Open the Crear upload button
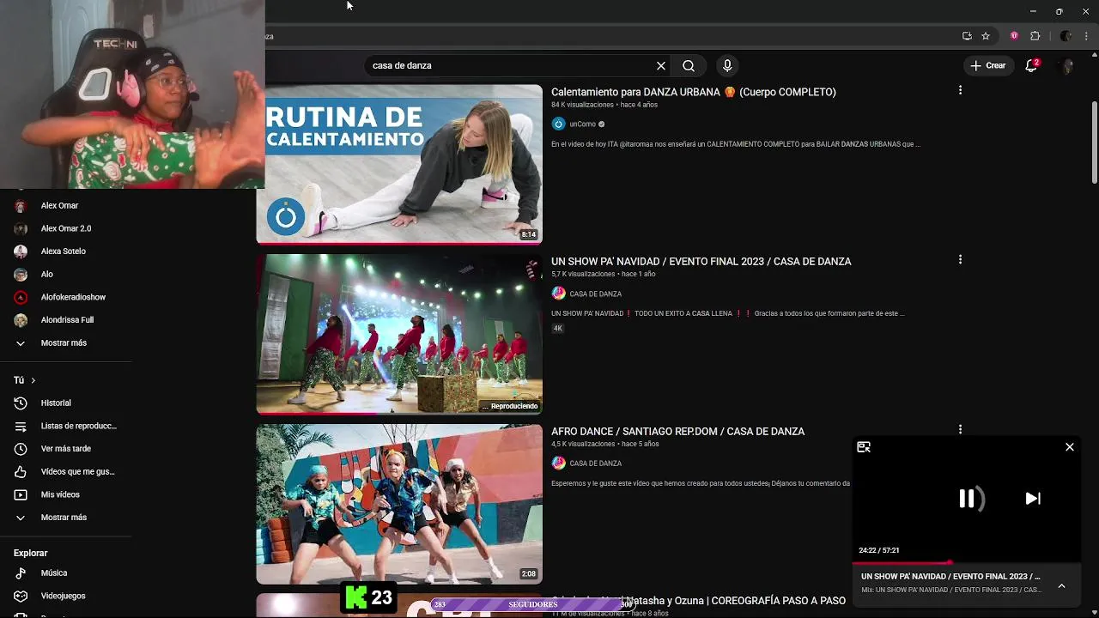This screenshot has height=618, width=1099. [x=987, y=66]
